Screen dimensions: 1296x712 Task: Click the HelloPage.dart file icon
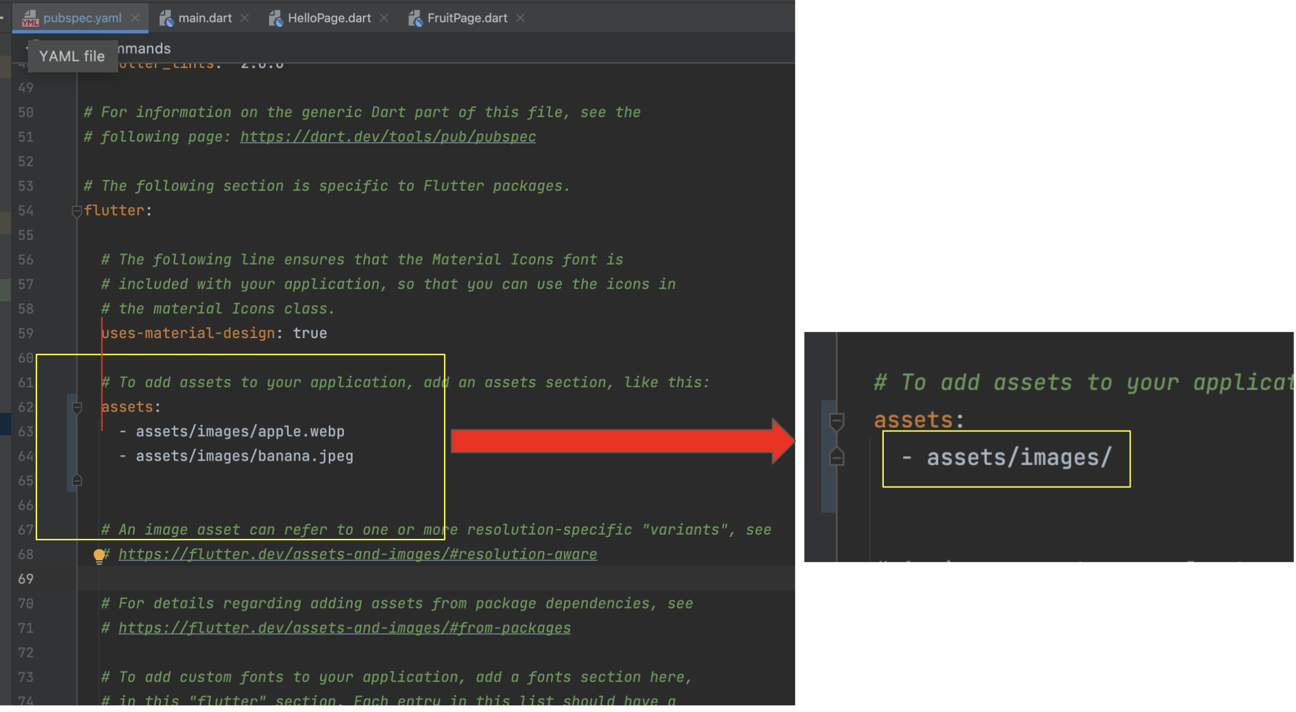coord(276,18)
